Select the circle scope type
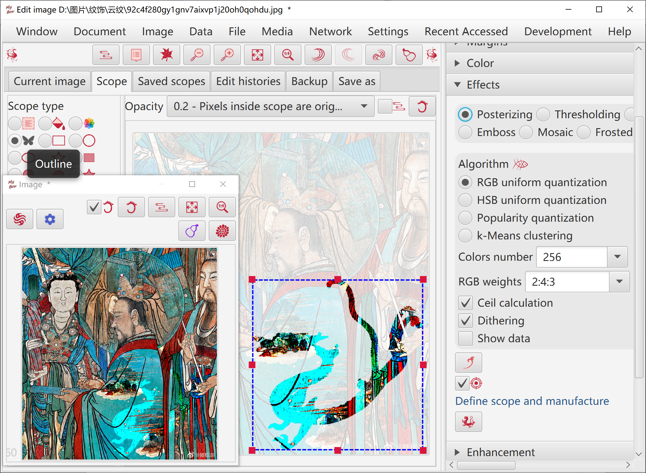646x473 pixels. coord(76,141)
